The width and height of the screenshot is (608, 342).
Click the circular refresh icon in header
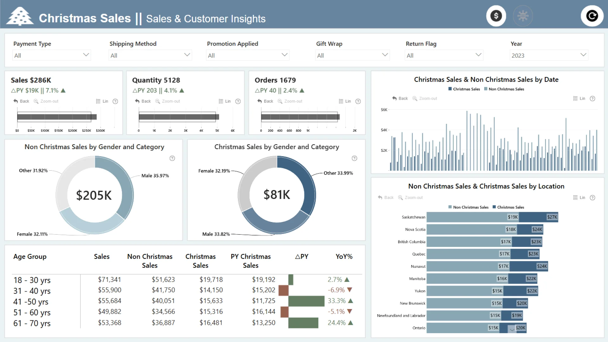coord(592,16)
